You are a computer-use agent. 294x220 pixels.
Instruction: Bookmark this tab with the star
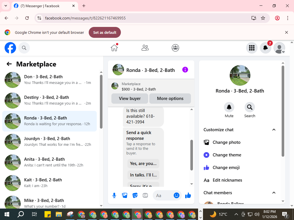(263, 18)
